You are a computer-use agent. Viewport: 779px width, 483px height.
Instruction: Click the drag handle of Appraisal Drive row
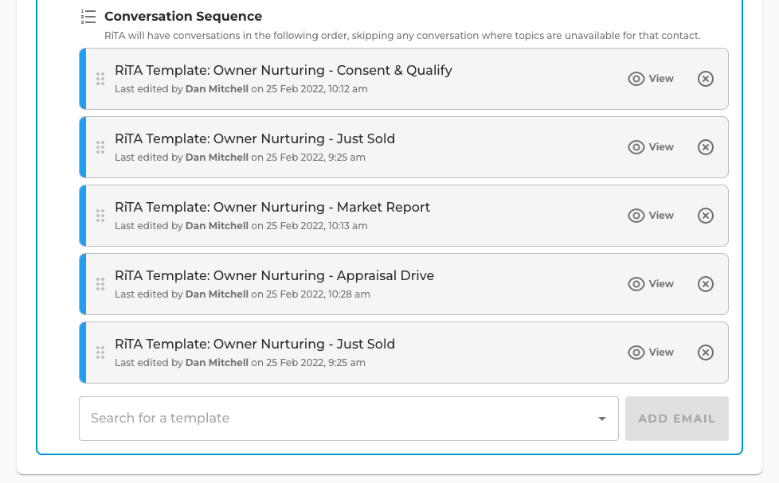(100, 284)
